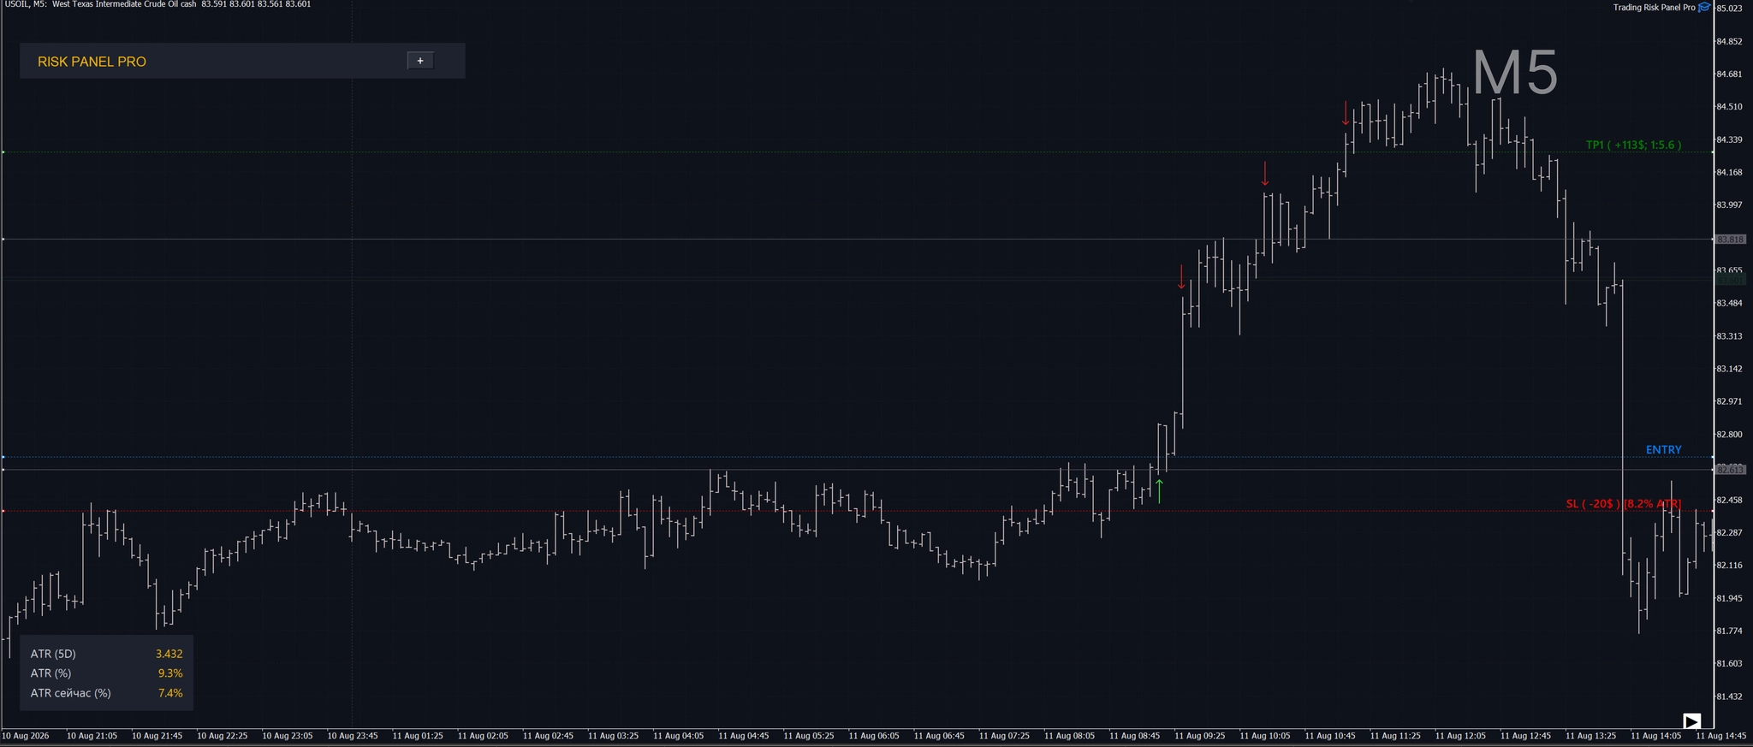The width and height of the screenshot is (1753, 747).
Task: Select the red SL (-20$) stop loss label
Action: point(1623,504)
